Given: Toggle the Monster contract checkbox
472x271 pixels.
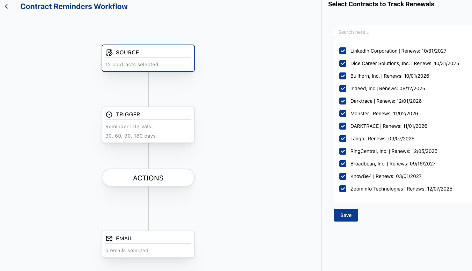Looking at the screenshot, I should pyautogui.click(x=343, y=114).
